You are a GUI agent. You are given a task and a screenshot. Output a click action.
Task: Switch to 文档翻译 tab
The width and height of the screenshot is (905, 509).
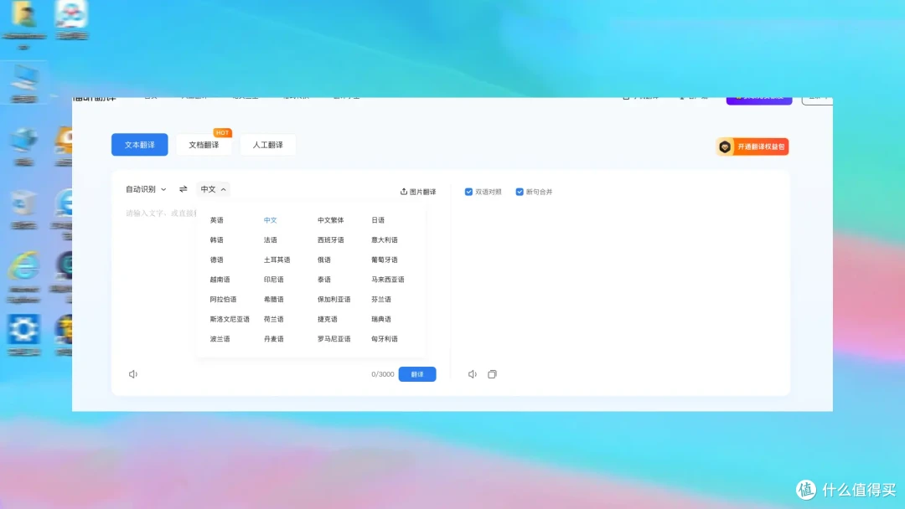click(x=204, y=145)
